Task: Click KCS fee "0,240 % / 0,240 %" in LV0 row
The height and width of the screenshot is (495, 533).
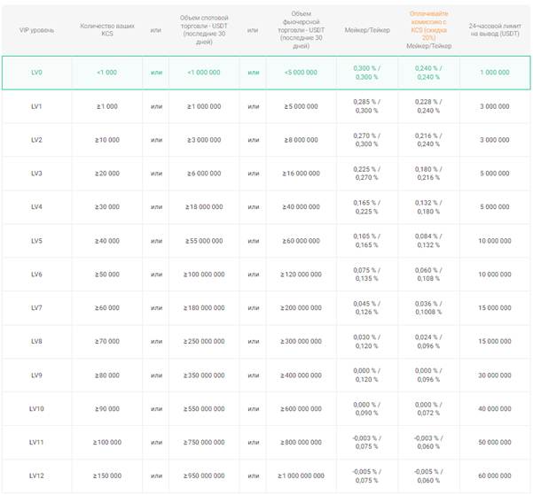Action: [428, 73]
